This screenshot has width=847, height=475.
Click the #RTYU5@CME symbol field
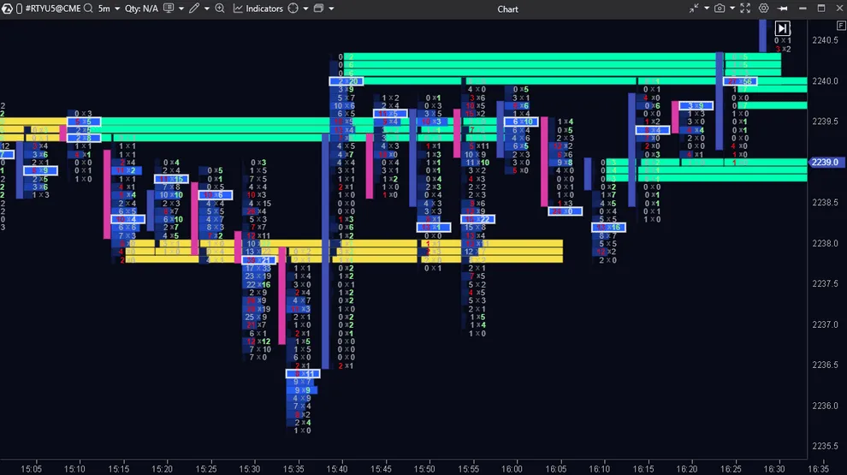pos(54,9)
